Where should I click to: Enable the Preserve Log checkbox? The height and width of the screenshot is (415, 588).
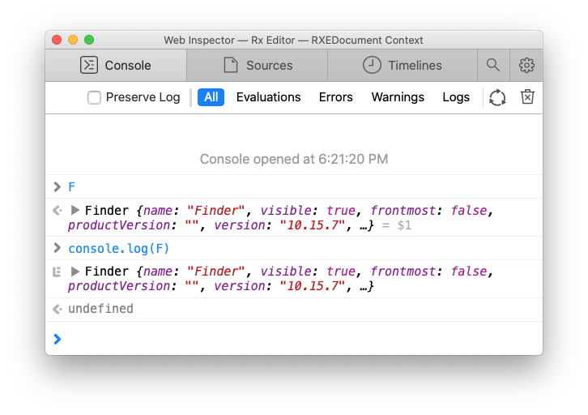click(94, 97)
